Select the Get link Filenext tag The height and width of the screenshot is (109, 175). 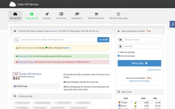(x=22, y=103)
